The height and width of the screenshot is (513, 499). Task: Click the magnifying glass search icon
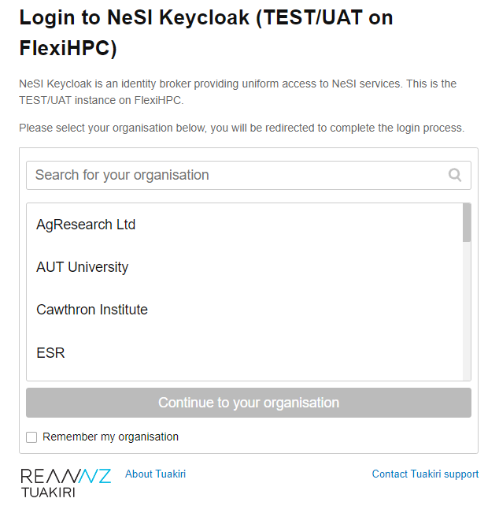pos(455,175)
